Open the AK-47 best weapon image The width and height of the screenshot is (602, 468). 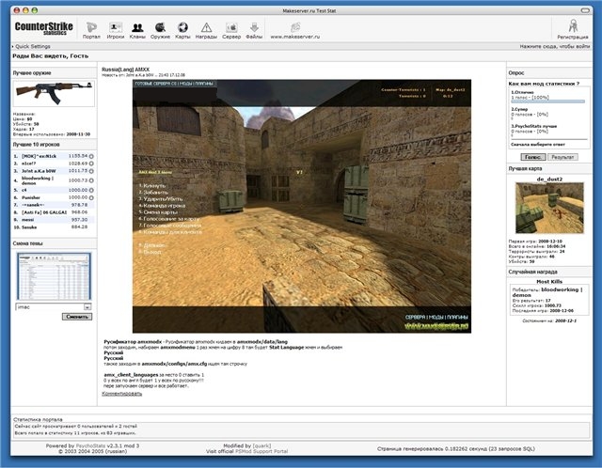pyautogui.click(x=54, y=93)
